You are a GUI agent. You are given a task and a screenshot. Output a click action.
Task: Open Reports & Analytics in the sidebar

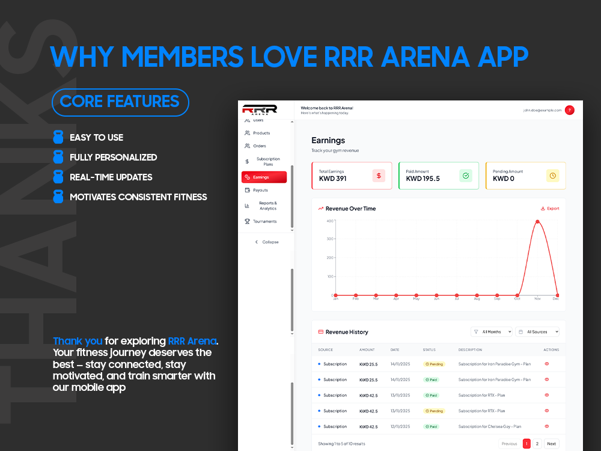[264, 206]
